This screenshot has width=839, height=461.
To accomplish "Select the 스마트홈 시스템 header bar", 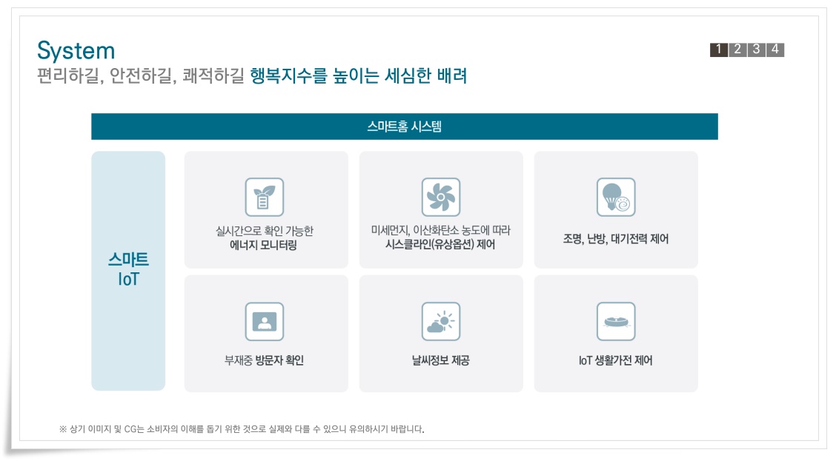I will pyautogui.click(x=405, y=127).
